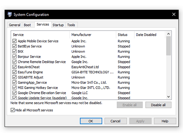Select the Apple Mobile Device Service row name
Image resolution: width=183 pixels, height=133 pixels.
pos(38,41)
